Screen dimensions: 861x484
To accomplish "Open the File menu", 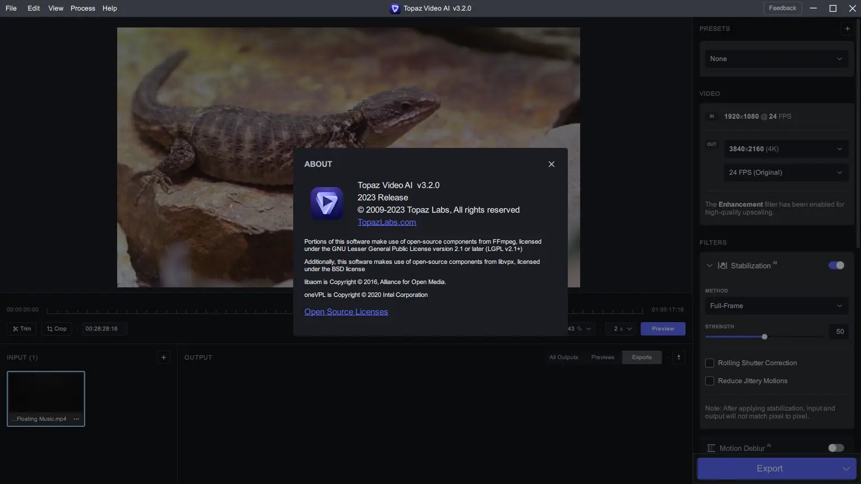I will click(x=11, y=8).
